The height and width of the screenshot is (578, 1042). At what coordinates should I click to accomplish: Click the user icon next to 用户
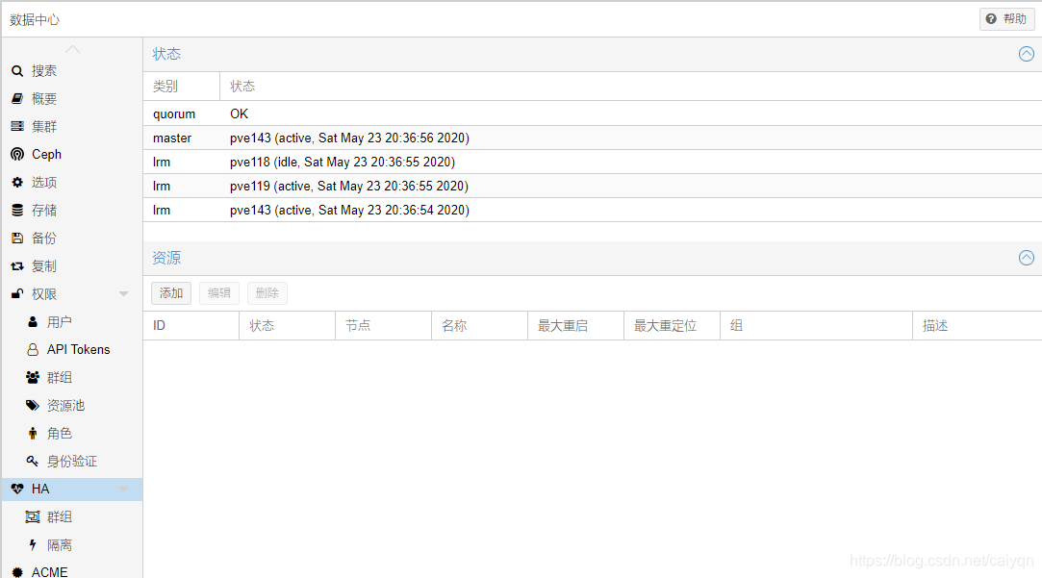click(33, 321)
